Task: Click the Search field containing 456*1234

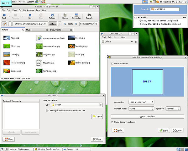Action: 165,9
